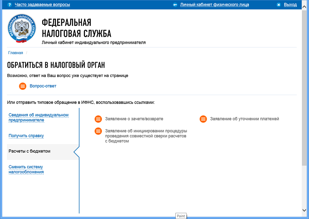This screenshot has width=309, height=219.
Task: Click the key icon beside personal cabinet
Action: pyautogui.click(x=175, y=5)
